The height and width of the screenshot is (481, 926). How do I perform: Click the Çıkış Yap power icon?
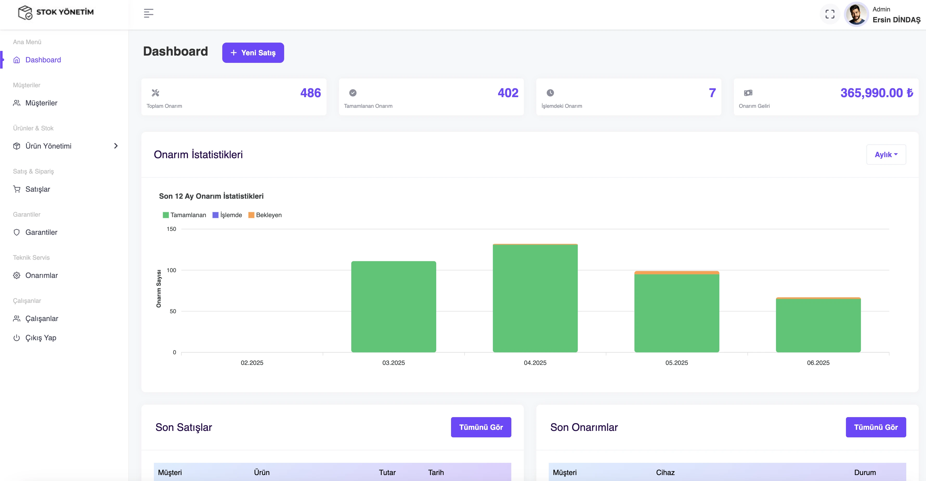(17, 338)
